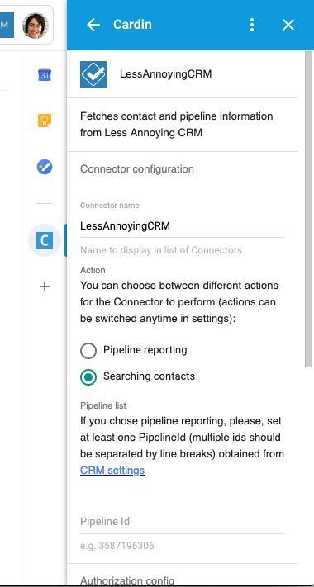Open the CRM settings link
314x587 pixels.
click(x=112, y=471)
